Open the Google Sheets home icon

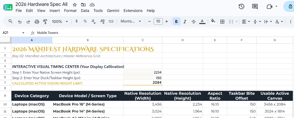(x=8, y=7)
